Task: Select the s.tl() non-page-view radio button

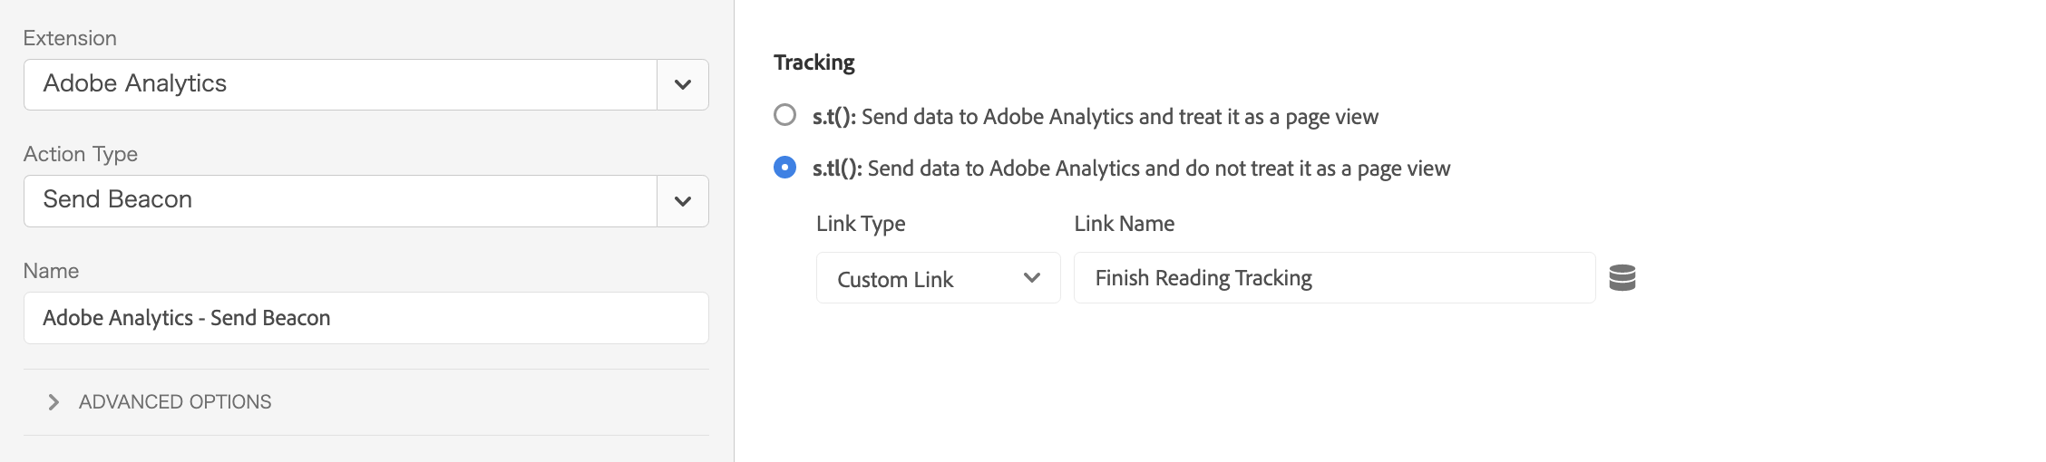Action: (784, 168)
